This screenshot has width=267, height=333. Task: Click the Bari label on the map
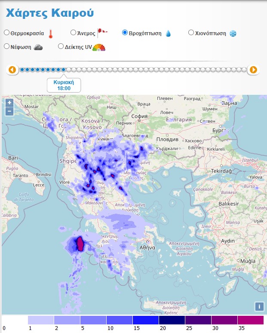pos(13,158)
